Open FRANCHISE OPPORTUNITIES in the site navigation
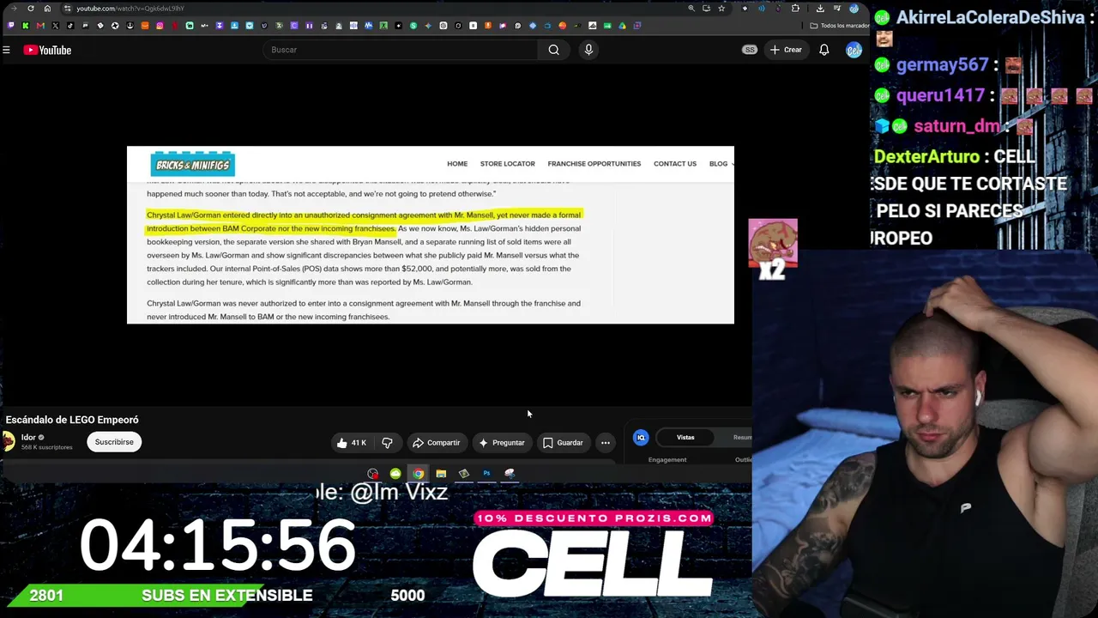The image size is (1098, 618). pyautogui.click(x=594, y=164)
